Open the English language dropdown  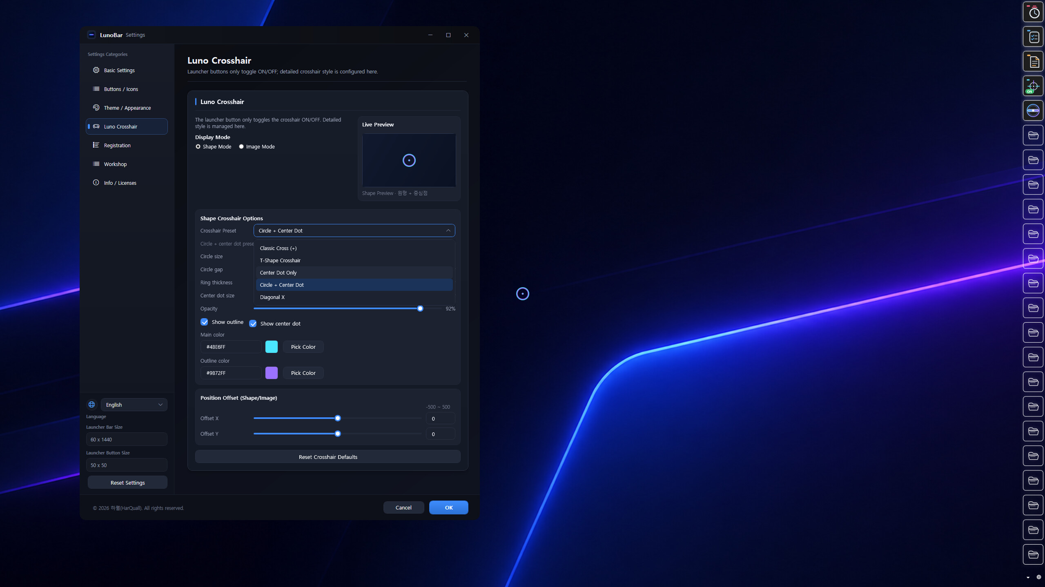134,405
